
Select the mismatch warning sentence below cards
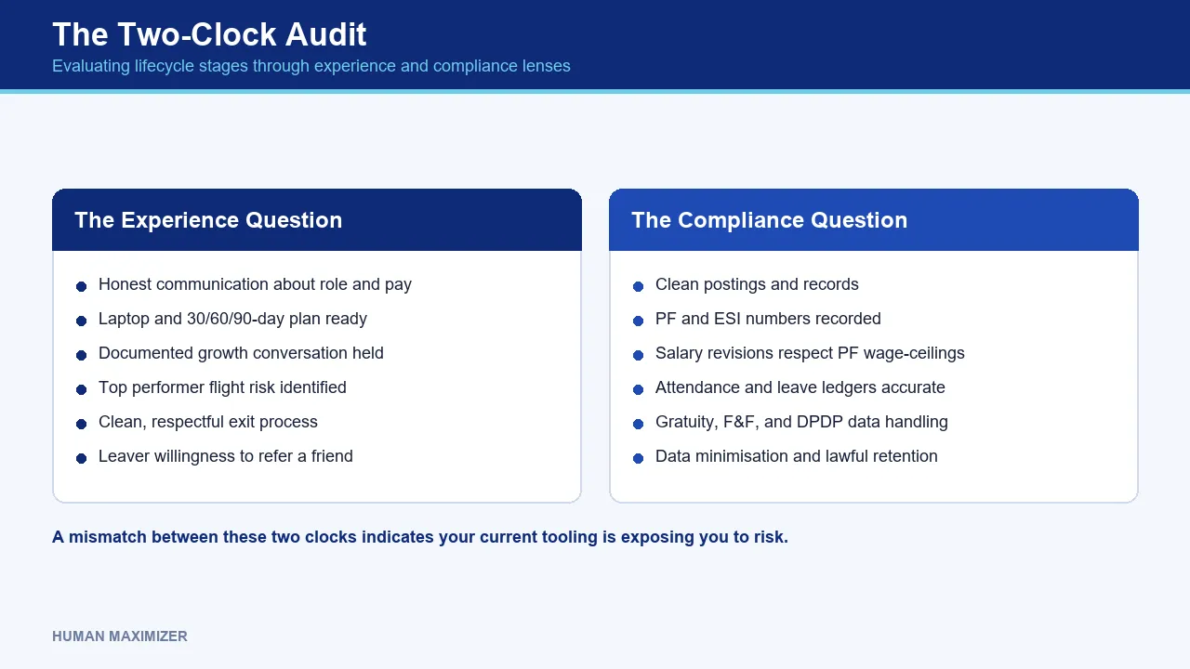420,537
